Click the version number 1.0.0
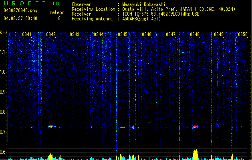The width and height of the screenshot is (252, 160). (x=54, y=4)
